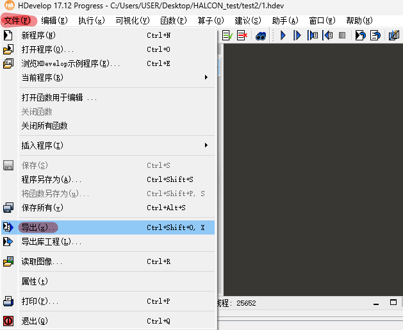This screenshot has height=330, width=403.
Task: Choose 新程序(N) menu entry
Action: (108, 35)
